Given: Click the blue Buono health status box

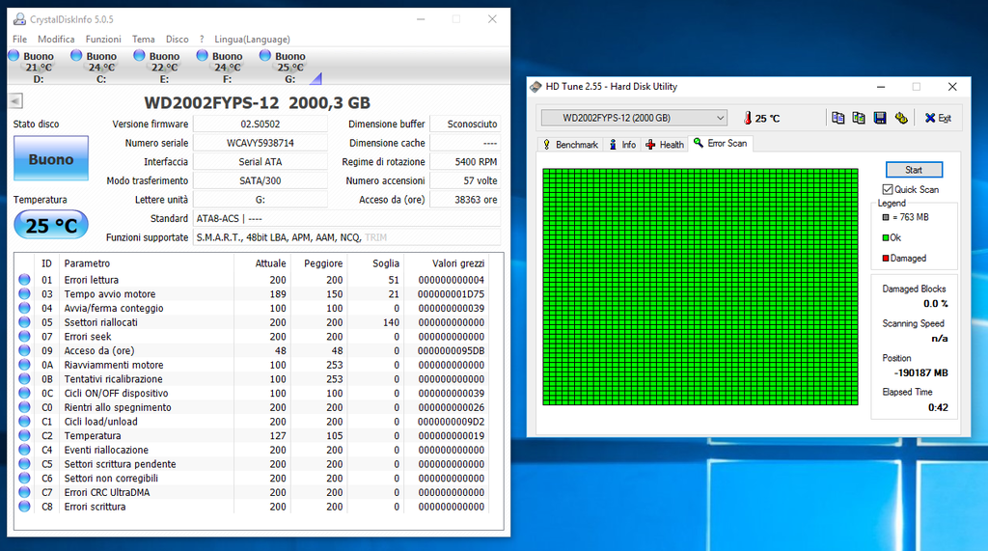Looking at the screenshot, I should 51,159.
